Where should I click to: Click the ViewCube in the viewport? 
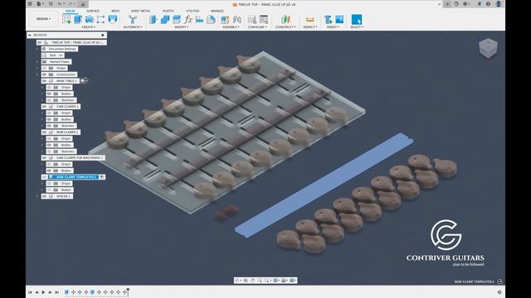[488, 48]
